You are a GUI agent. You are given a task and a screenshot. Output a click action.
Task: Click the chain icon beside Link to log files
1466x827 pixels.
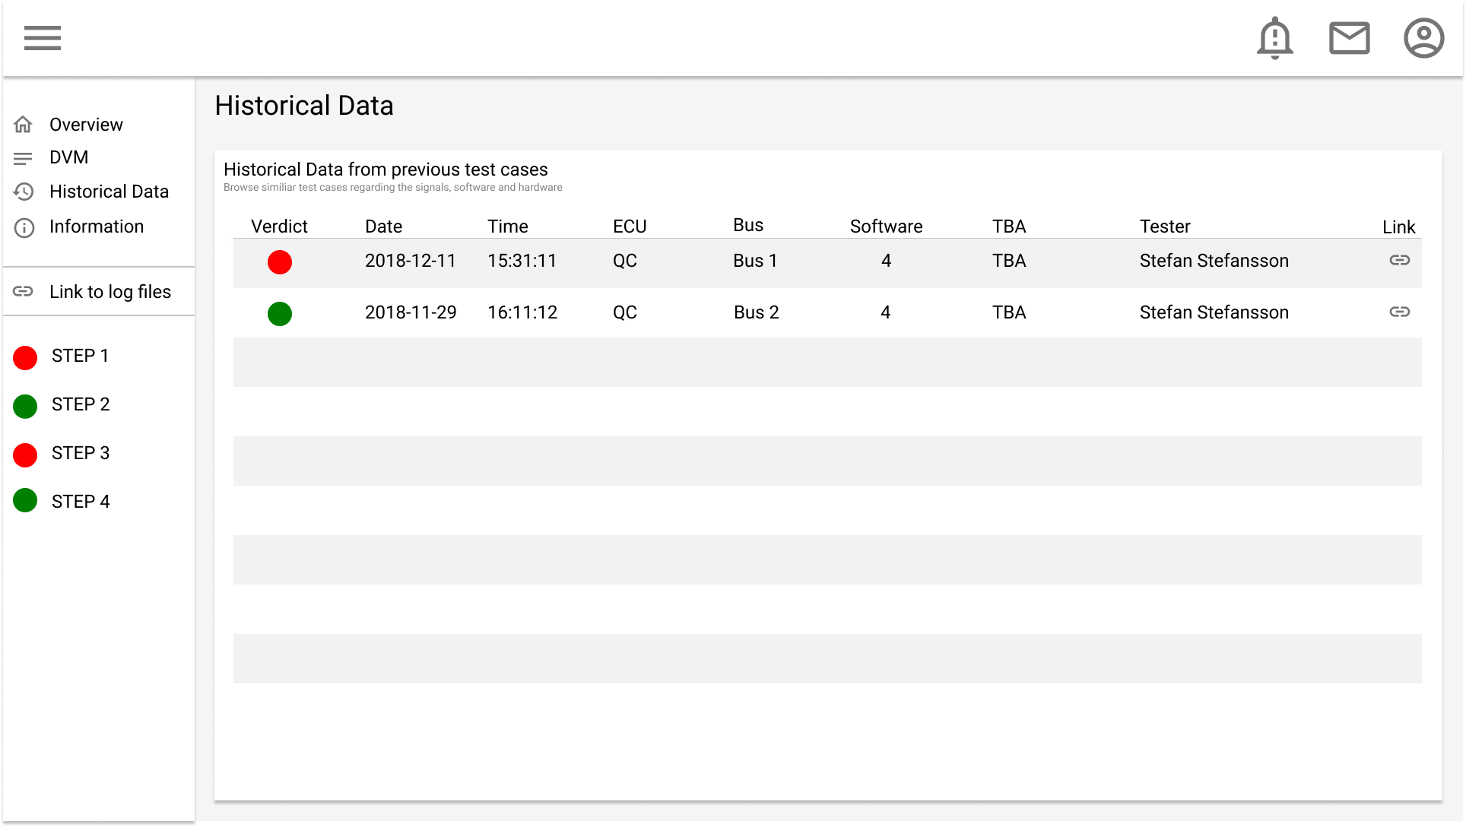pyautogui.click(x=24, y=291)
